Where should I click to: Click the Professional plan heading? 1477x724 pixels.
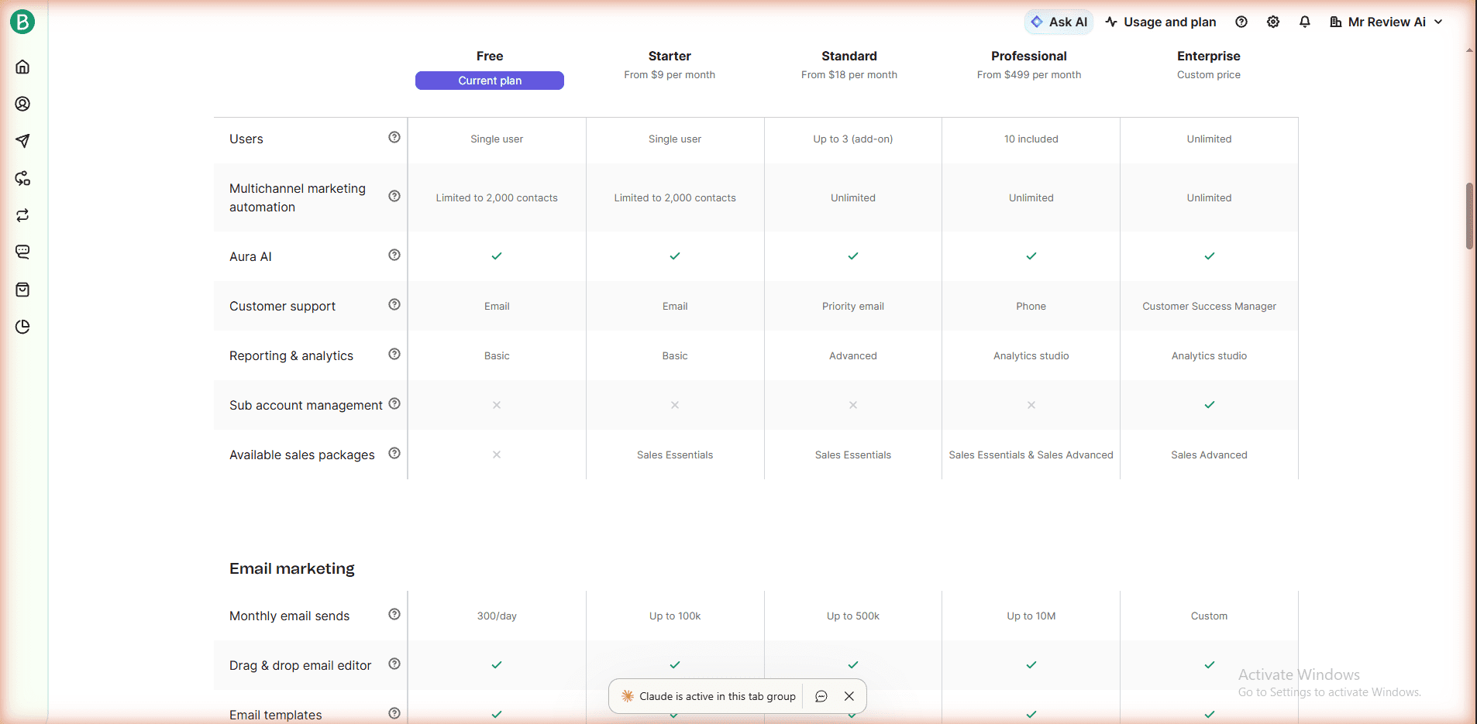1029,56
